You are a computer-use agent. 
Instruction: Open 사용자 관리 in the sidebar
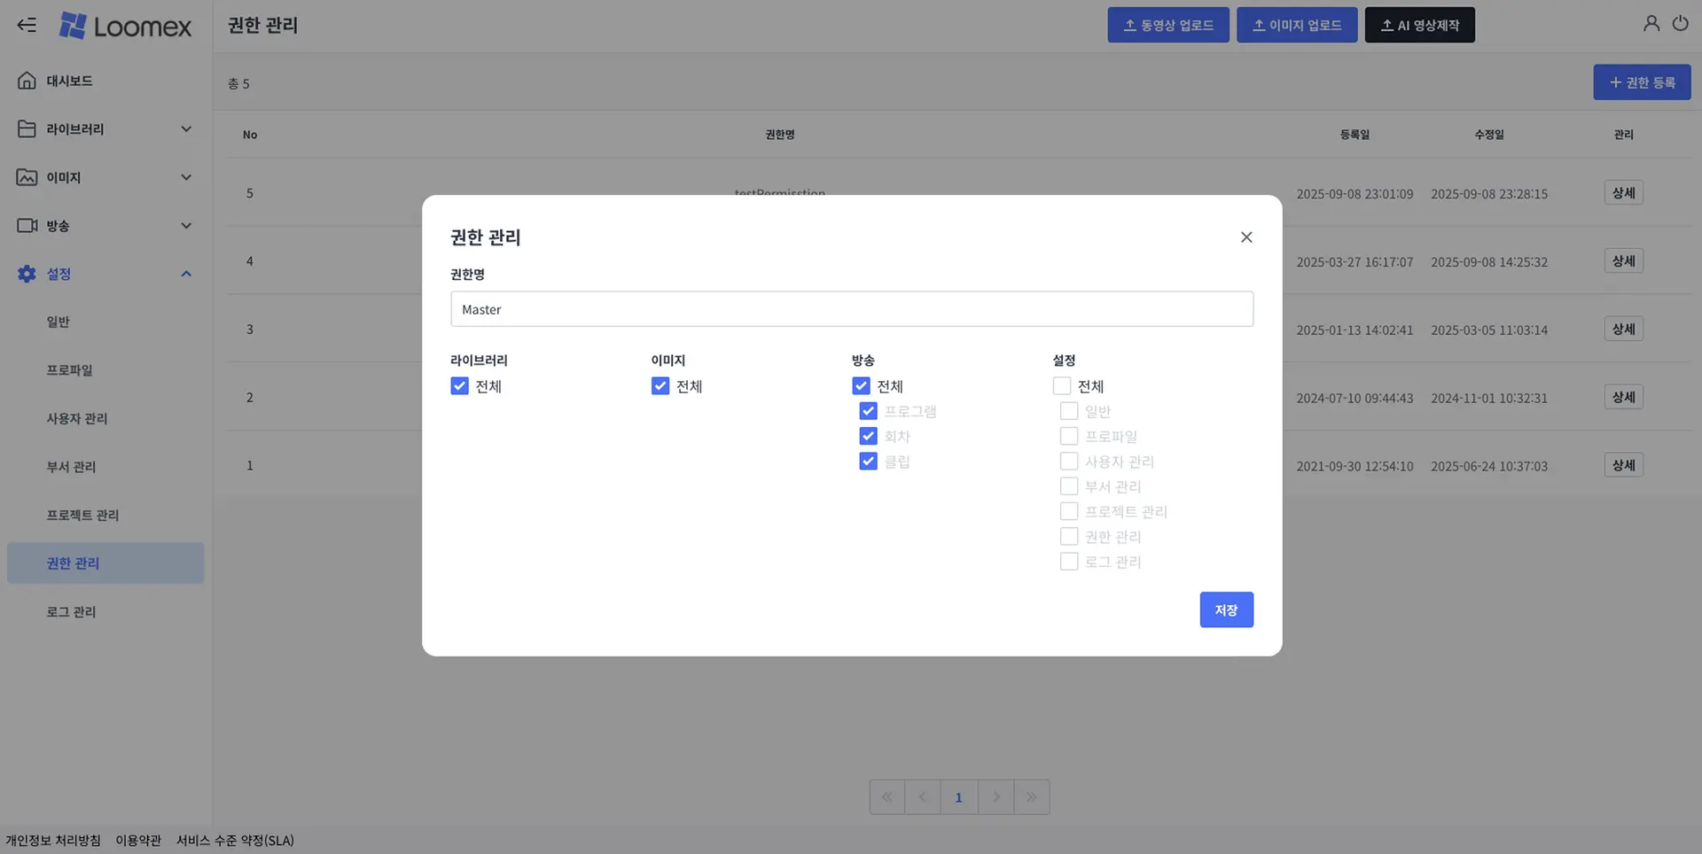pyautogui.click(x=77, y=418)
